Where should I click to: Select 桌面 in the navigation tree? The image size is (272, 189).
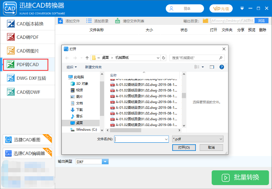pyautogui.click(x=81, y=123)
